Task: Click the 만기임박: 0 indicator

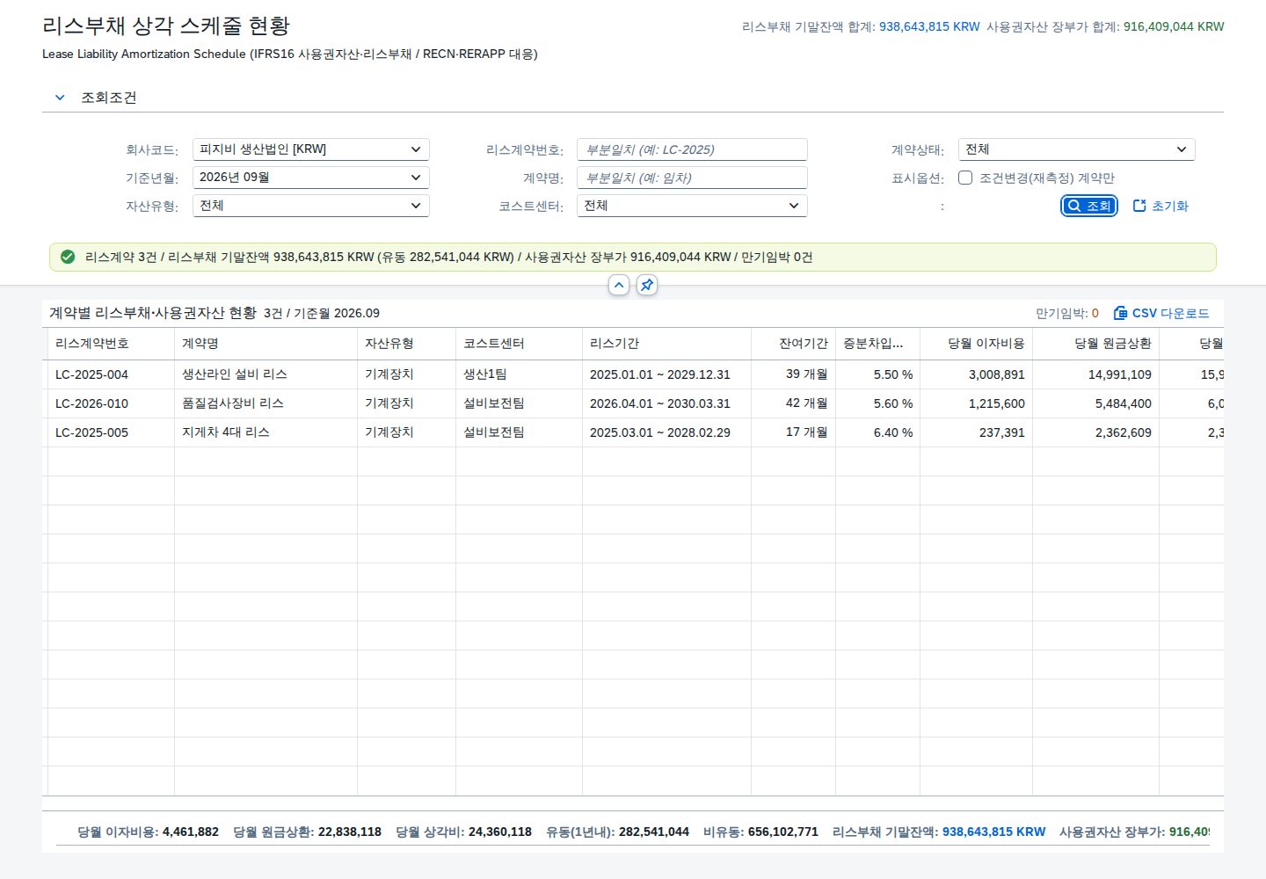Action: [1067, 313]
